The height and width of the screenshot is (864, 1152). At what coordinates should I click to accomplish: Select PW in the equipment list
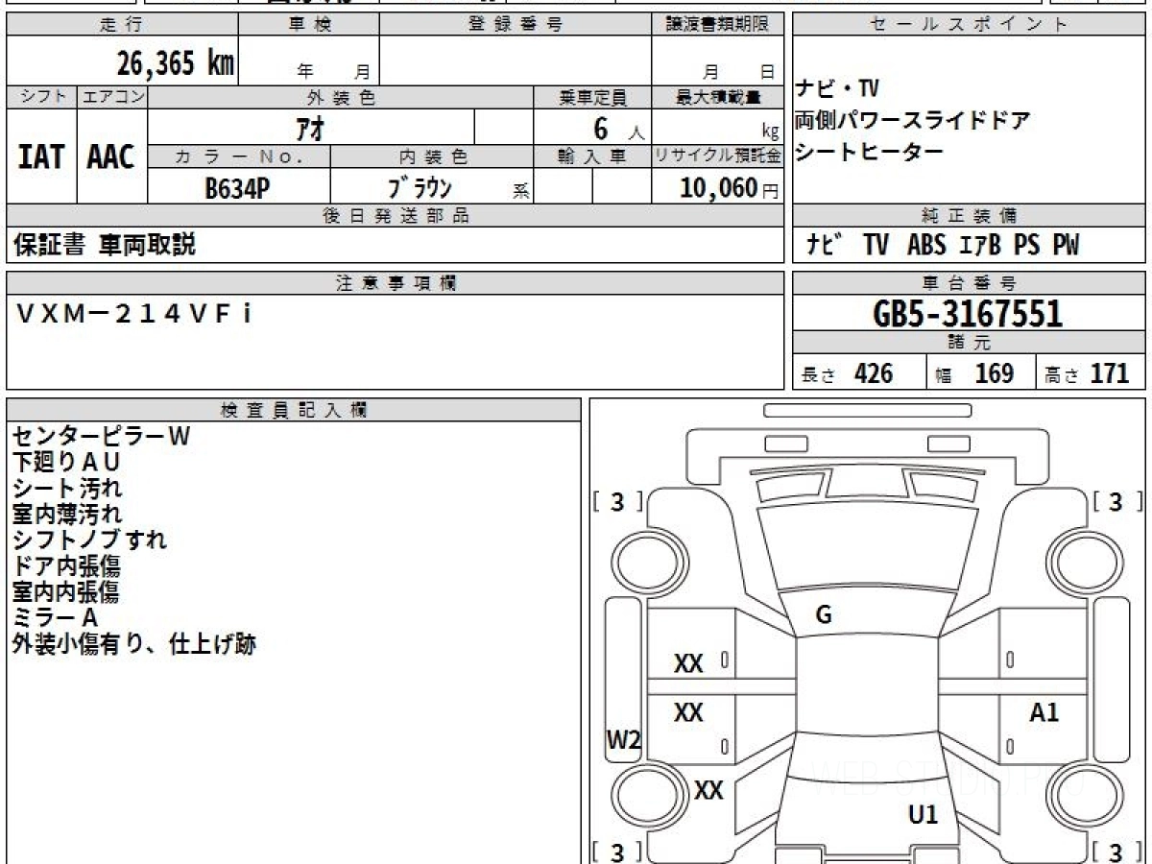[1066, 246]
